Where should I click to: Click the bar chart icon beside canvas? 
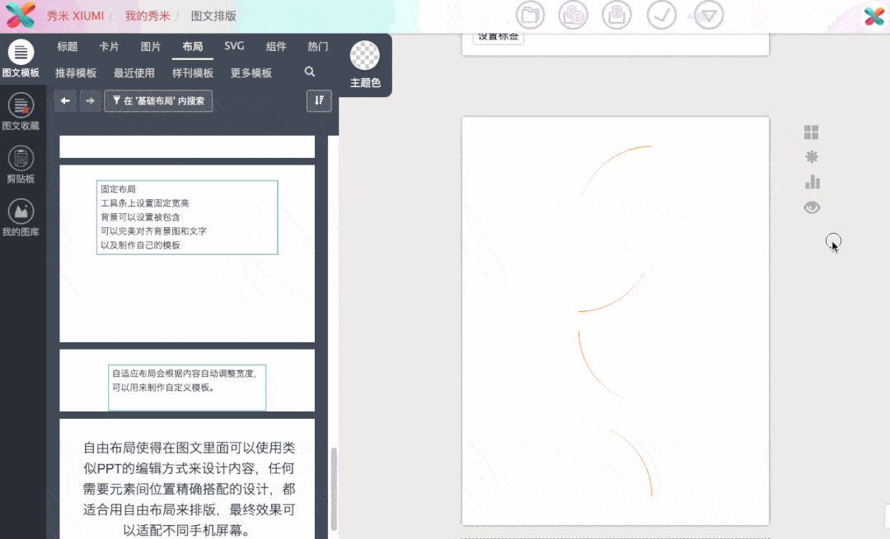click(813, 182)
